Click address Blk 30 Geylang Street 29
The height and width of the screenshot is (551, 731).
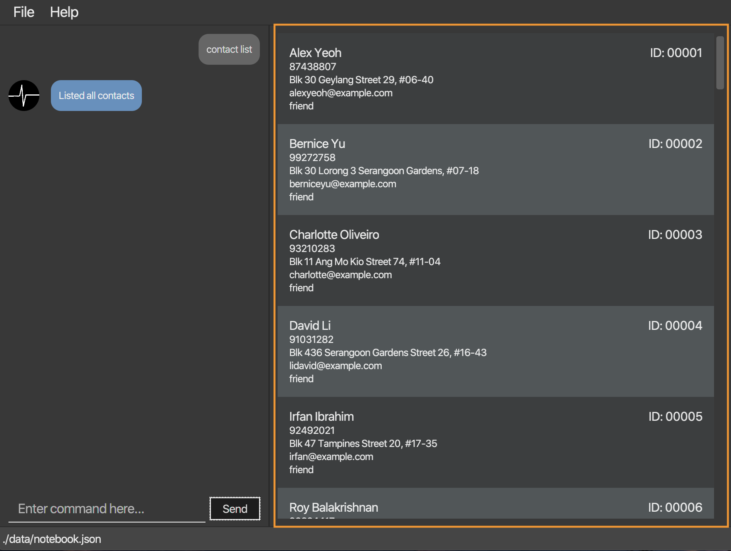tap(361, 80)
